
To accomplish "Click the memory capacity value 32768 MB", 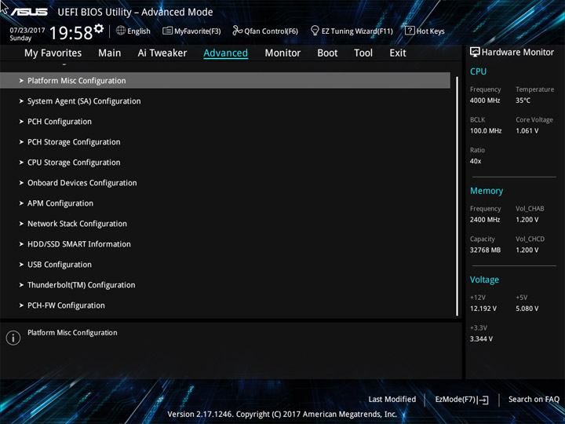I will coord(485,250).
